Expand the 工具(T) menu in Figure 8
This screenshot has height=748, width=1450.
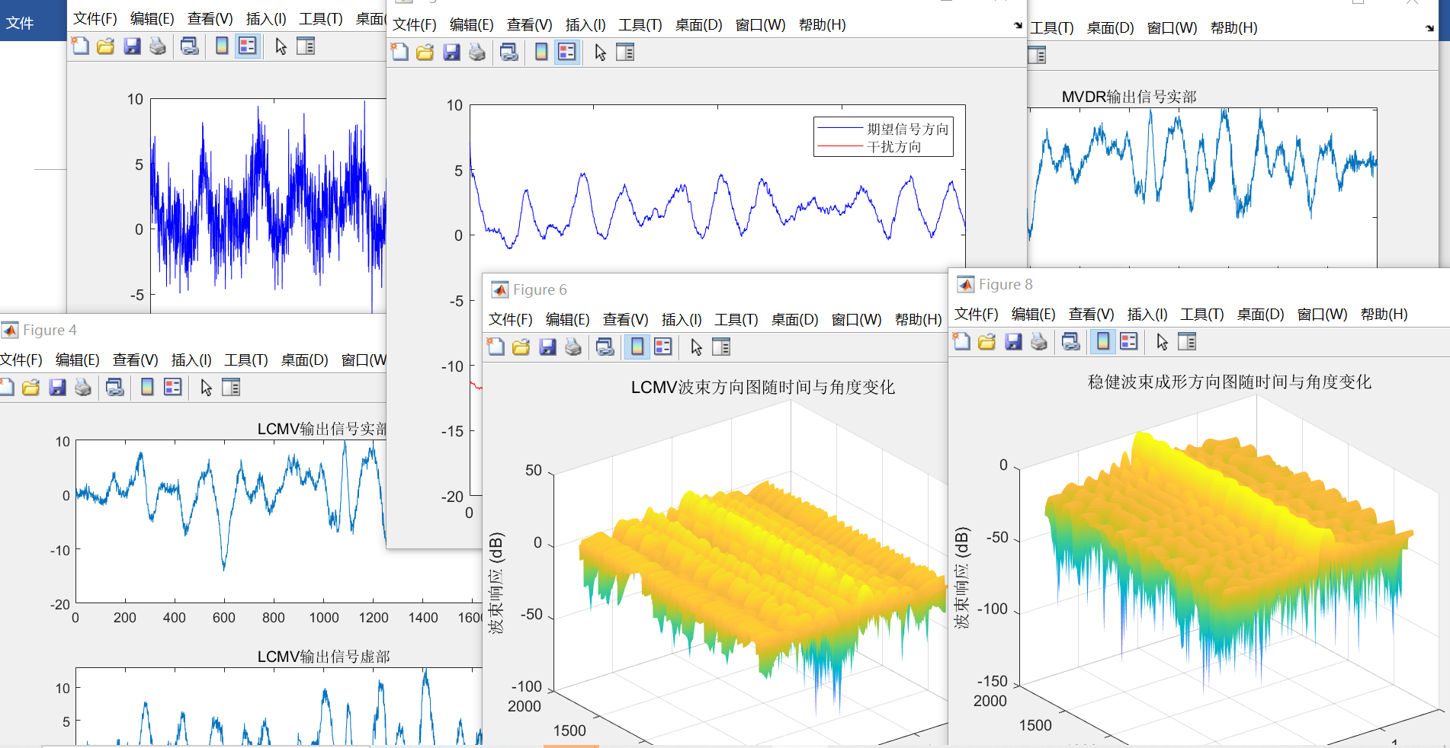[x=1201, y=315]
